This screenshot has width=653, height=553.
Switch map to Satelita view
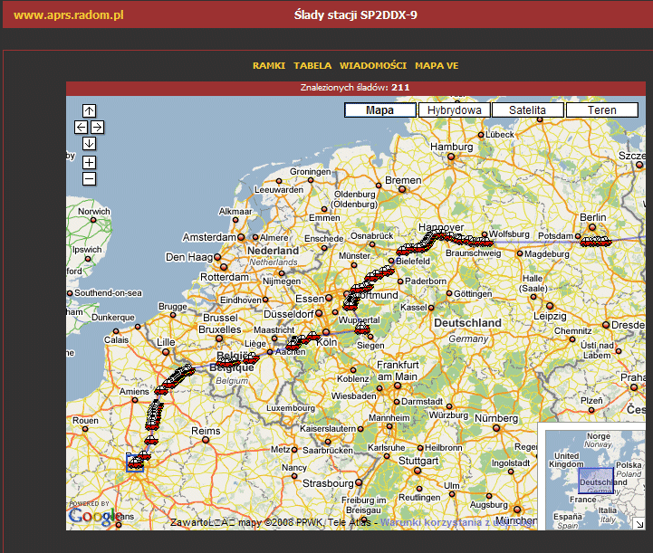click(x=527, y=110)
